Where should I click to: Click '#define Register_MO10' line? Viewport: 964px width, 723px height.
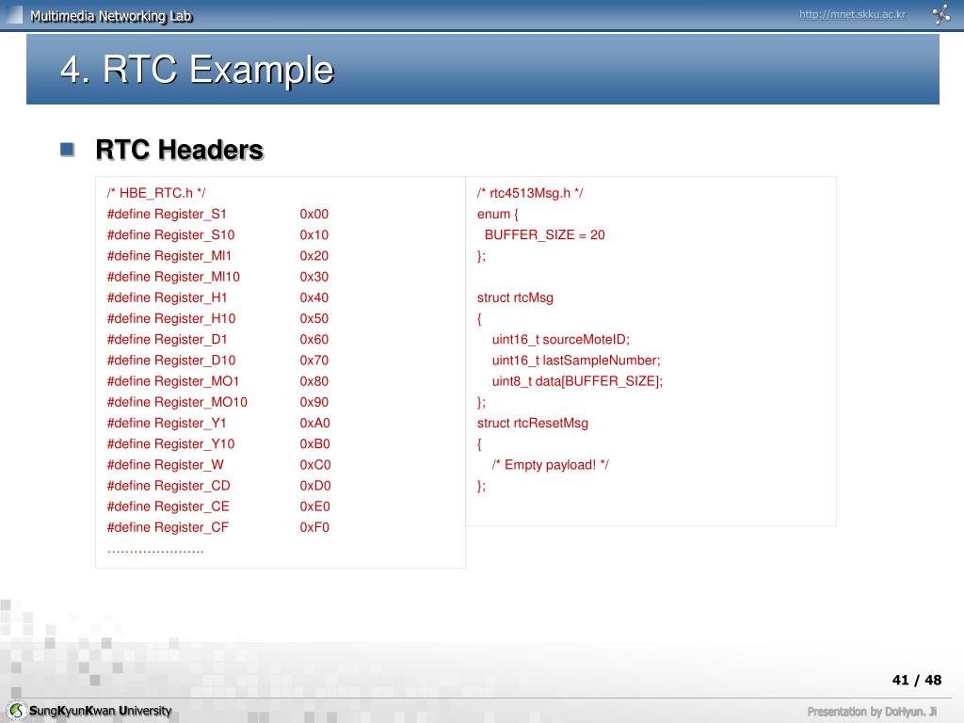click(x=177, y=402)
